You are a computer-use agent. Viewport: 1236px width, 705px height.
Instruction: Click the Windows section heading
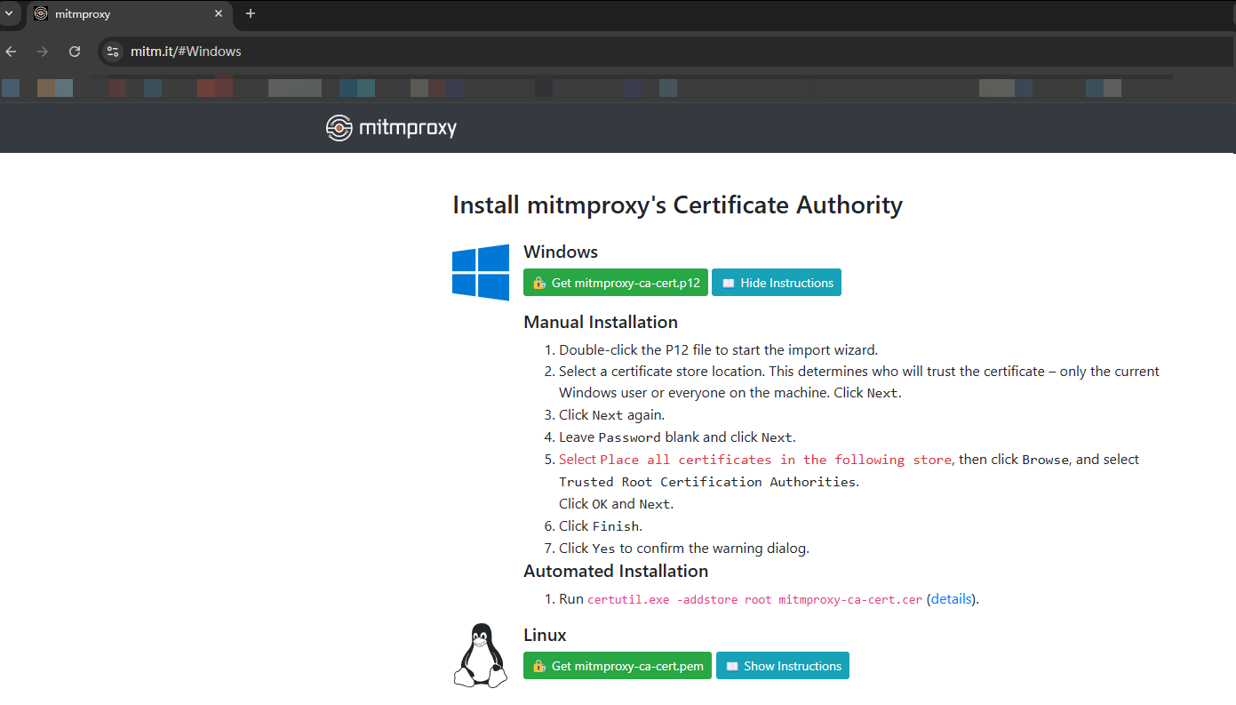[561, 252]
